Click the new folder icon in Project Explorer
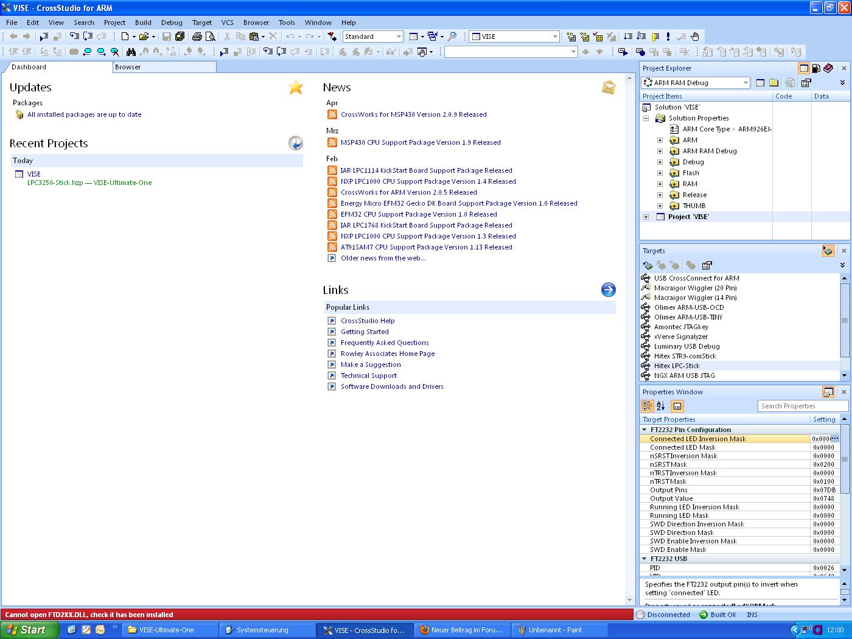 click(x=773, y=83)
